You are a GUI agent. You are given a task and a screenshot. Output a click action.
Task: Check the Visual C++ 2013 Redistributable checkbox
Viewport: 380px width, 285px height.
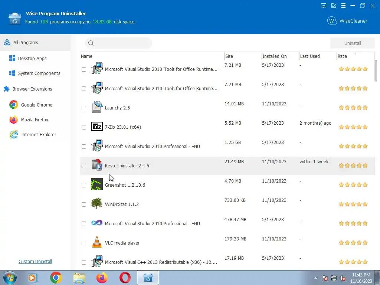coord(84,262)
